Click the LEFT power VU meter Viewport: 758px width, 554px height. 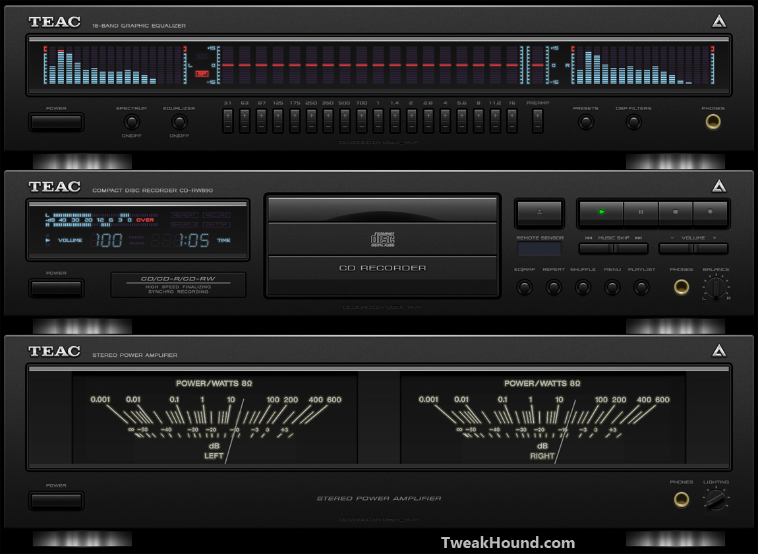(x=215, y=418)
